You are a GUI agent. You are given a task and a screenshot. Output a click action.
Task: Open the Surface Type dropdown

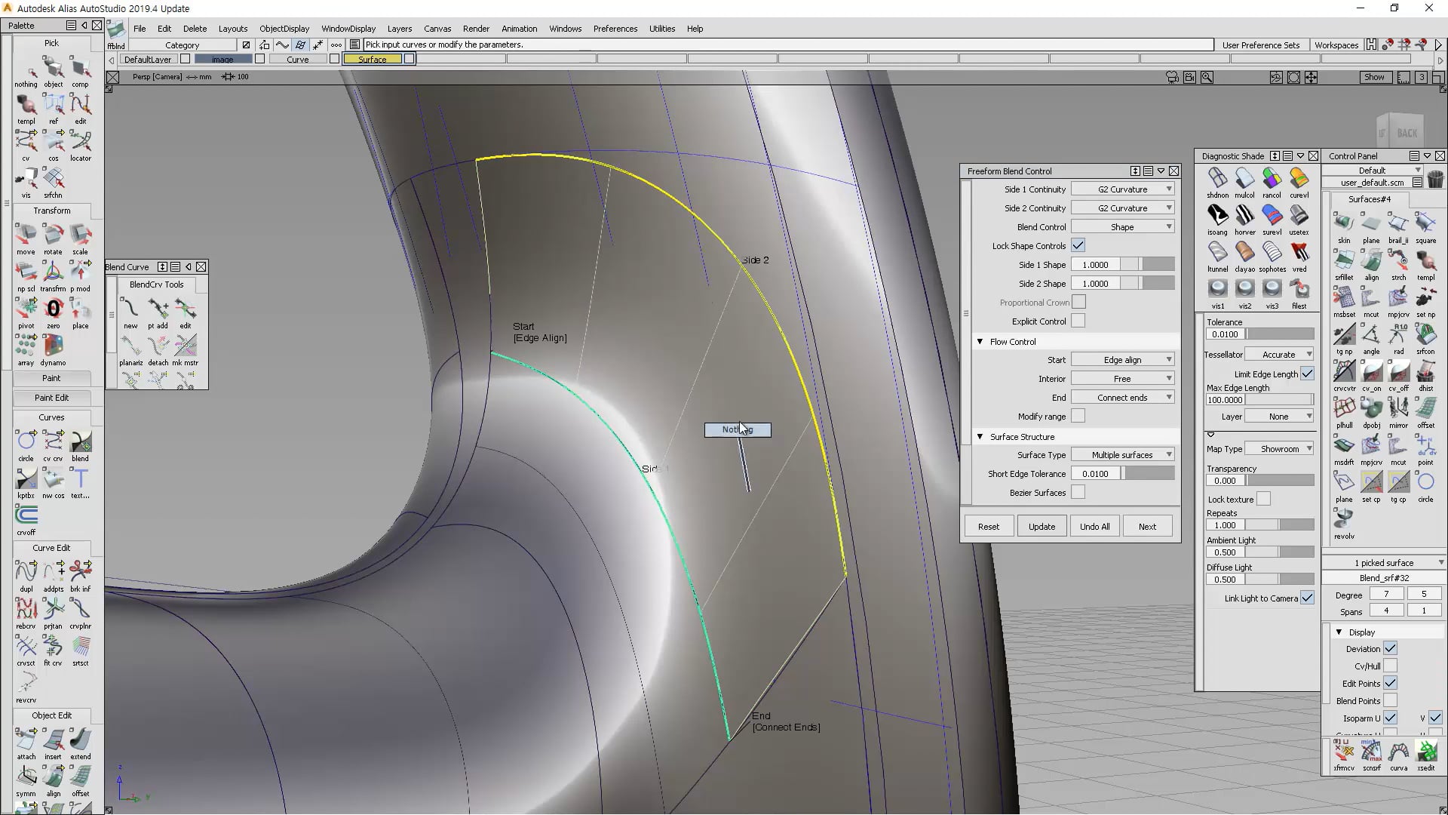pyautogui.click(x=1122, y=454)
